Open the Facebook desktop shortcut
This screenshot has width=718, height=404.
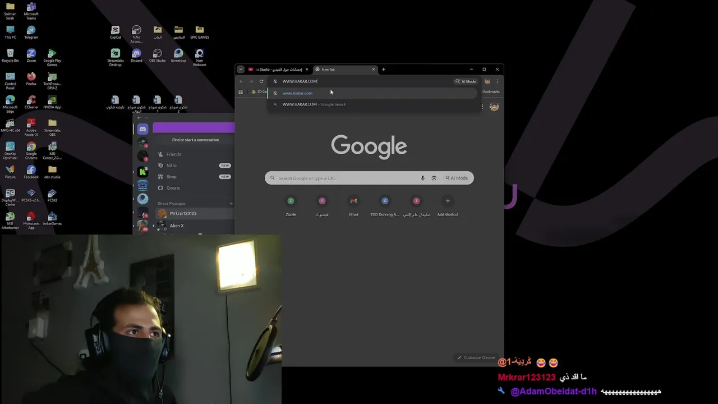tap(31, 172)
